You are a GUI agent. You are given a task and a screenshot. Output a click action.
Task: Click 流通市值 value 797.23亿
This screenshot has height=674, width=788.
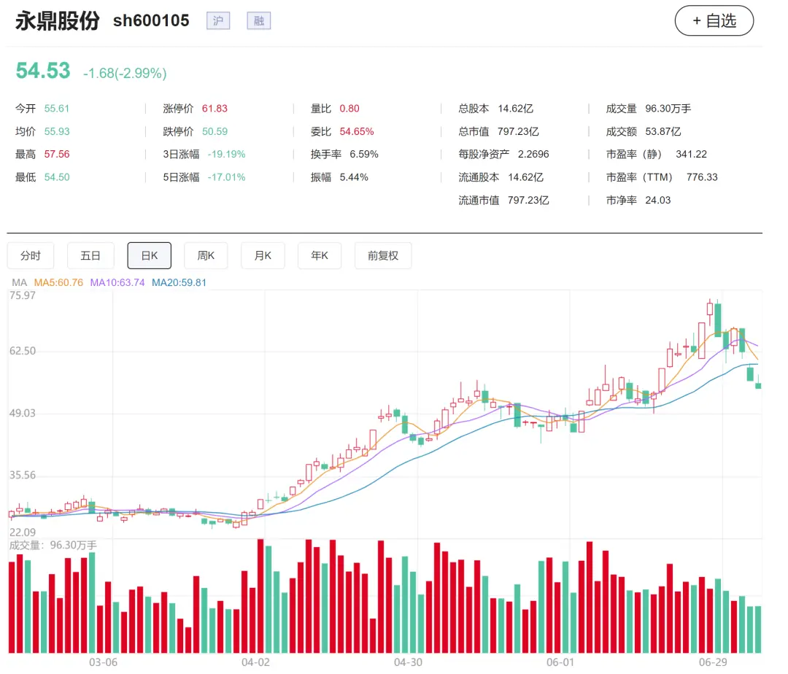pyautogui.click(x=528, y=201)
